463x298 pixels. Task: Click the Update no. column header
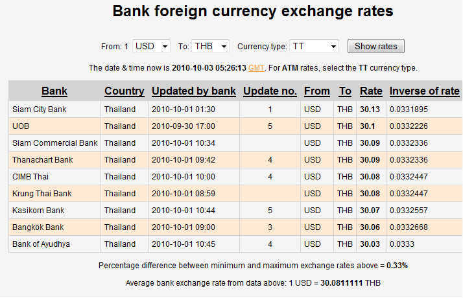point(270,91)
